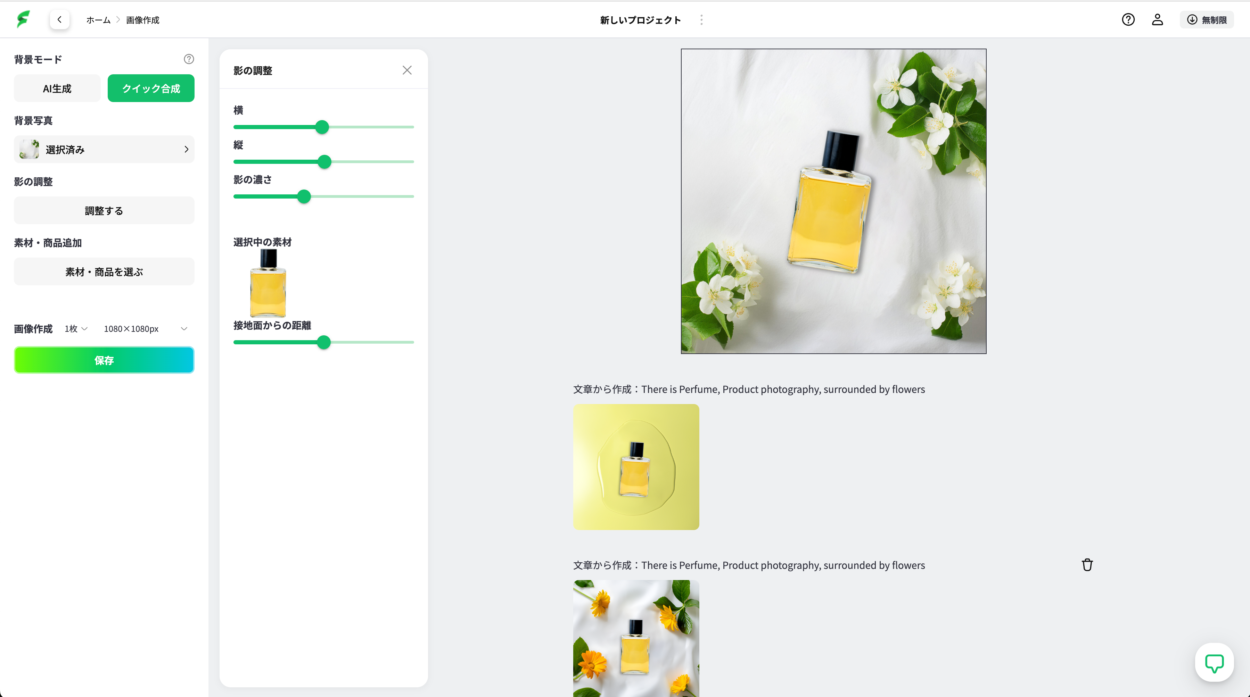Close the 影の調整 panel
The width and height of the screenshot is (1250, 697).
click(x=406, y=70)
